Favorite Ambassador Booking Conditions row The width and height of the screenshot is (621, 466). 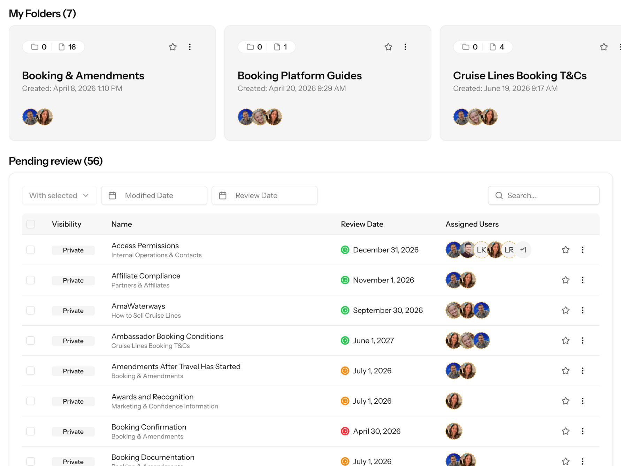(565, 340)
